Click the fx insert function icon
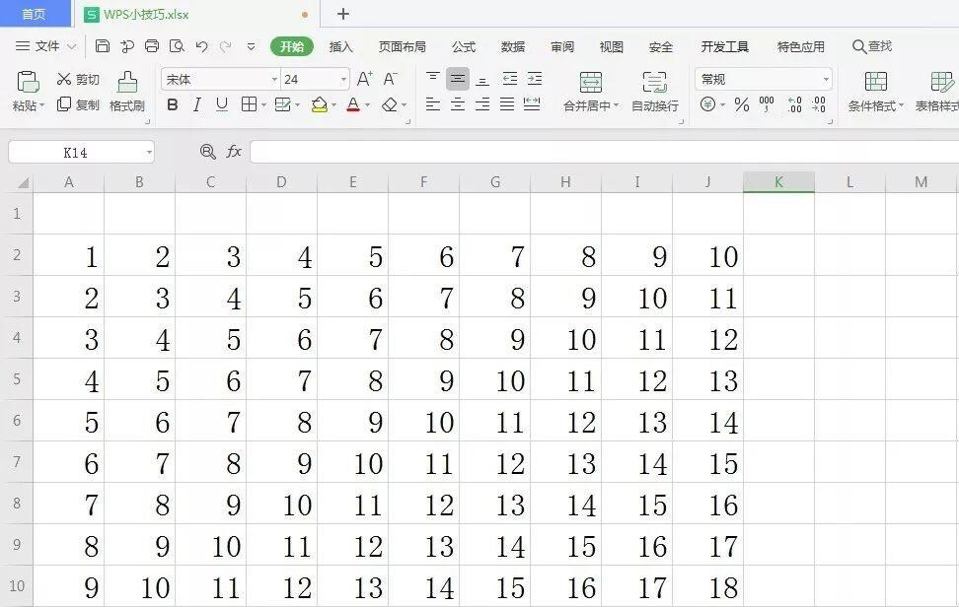The height and width of the screenshot is (607, 959). coord(234,152)
